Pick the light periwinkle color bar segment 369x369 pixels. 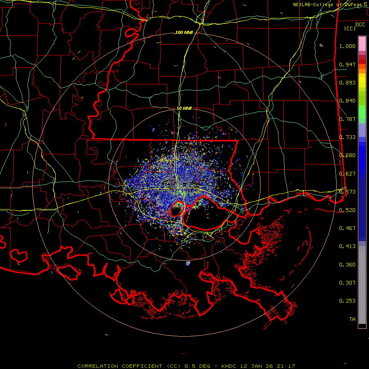tap(362, 130)
